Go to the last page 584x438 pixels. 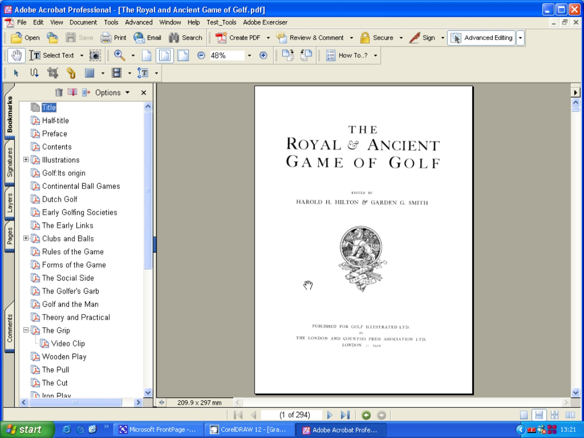tap(345, 415)
